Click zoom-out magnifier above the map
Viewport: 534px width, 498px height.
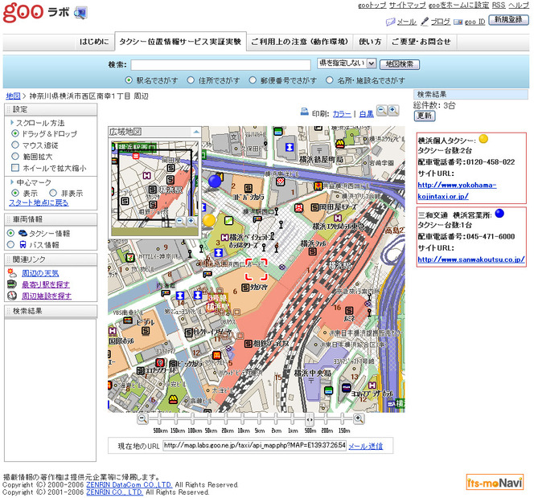click(382, 110)
